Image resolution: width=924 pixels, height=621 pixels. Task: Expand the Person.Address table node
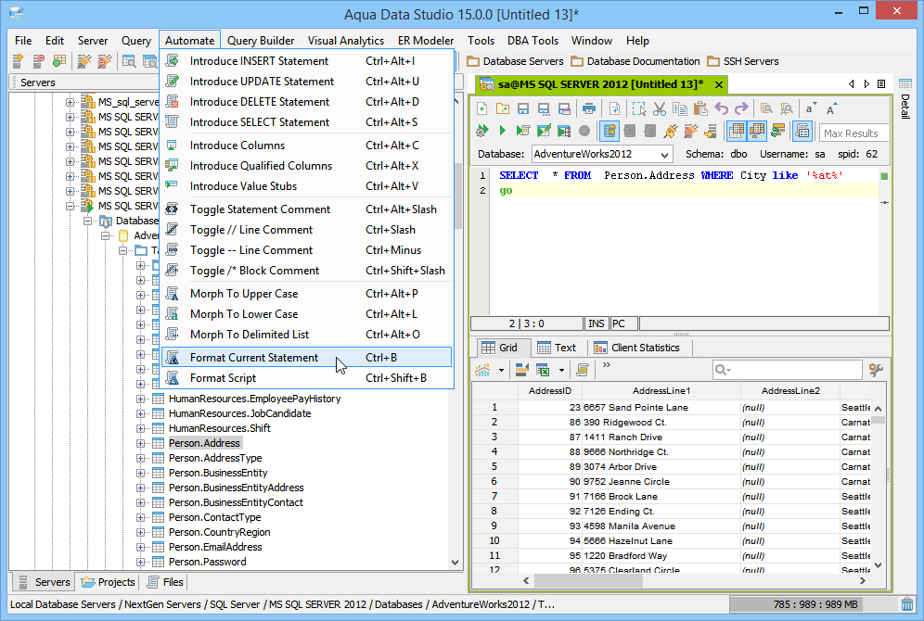[140, 443]
